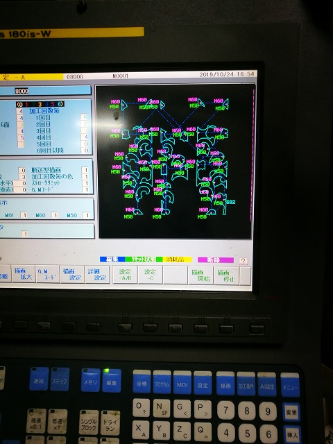Click the M60 display value field

coord(55,215)
